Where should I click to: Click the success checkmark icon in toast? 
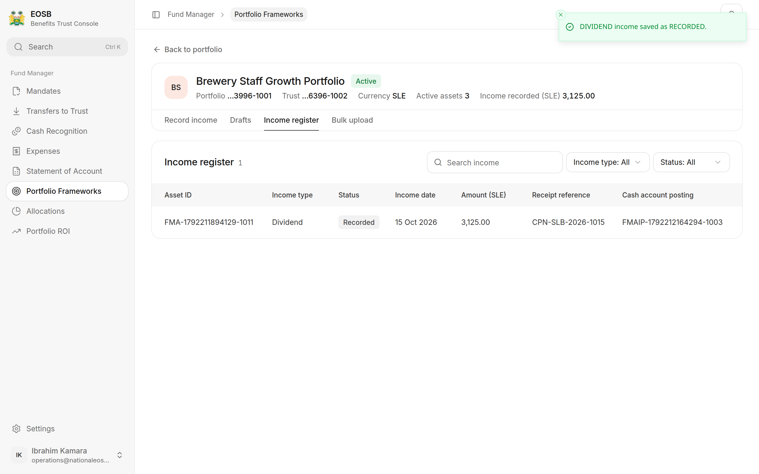pyautogui.click(x=570, y=27)
